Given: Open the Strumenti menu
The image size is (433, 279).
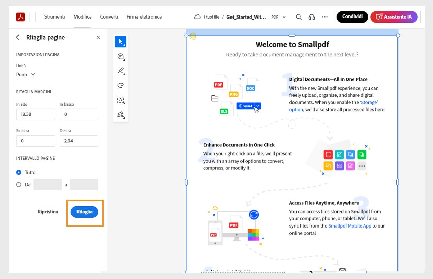Looking at the screenshot, I should tap(55, 17).
